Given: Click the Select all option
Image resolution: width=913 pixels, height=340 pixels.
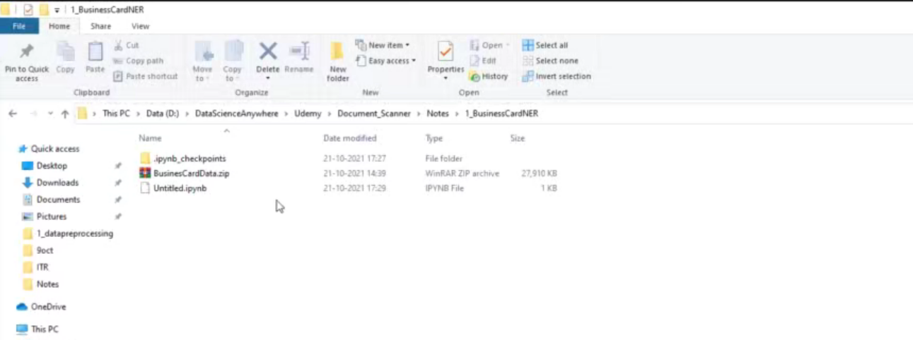Looking at the screenshot, I should coord(545,45).
